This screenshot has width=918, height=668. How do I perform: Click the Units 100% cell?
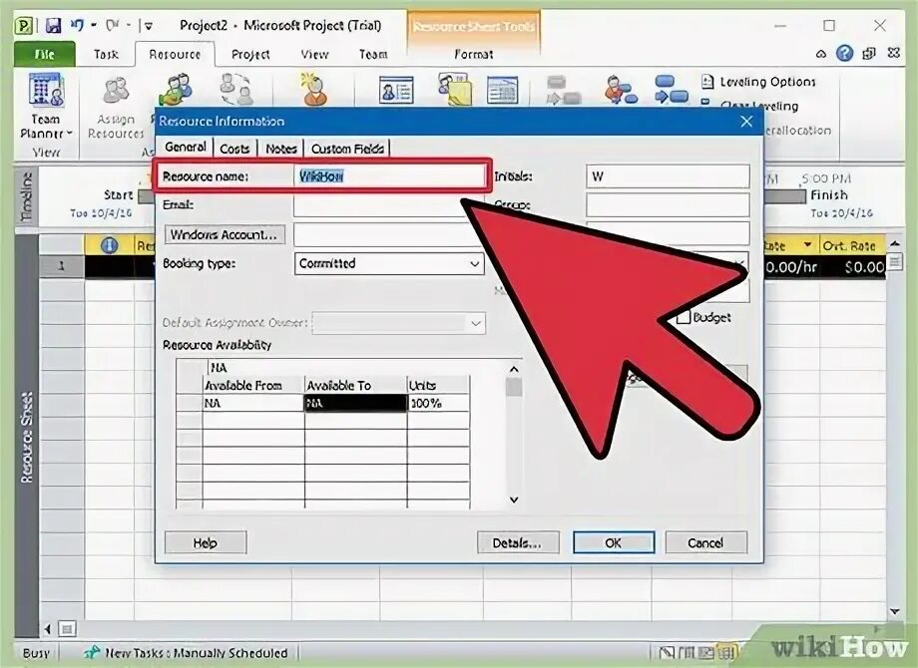coord(438,403)
